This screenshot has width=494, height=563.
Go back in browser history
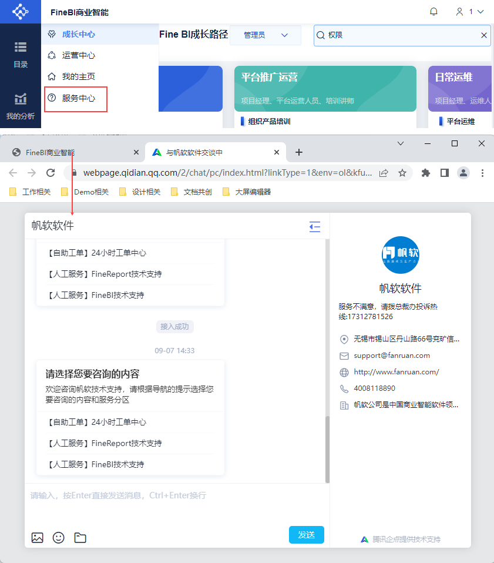click(x=13, y=173)
